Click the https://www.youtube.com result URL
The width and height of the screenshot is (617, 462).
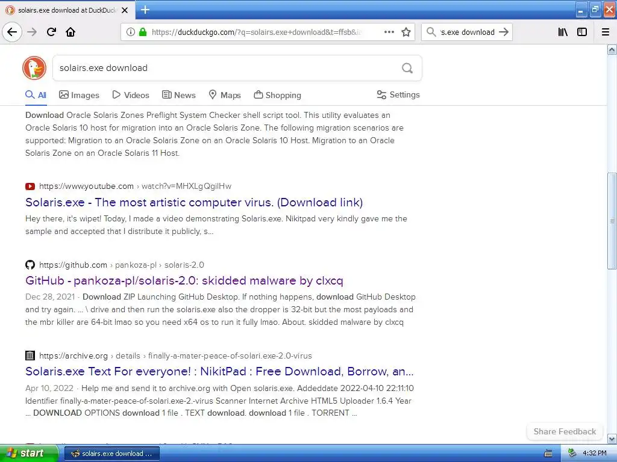click(x=87, y=186)
